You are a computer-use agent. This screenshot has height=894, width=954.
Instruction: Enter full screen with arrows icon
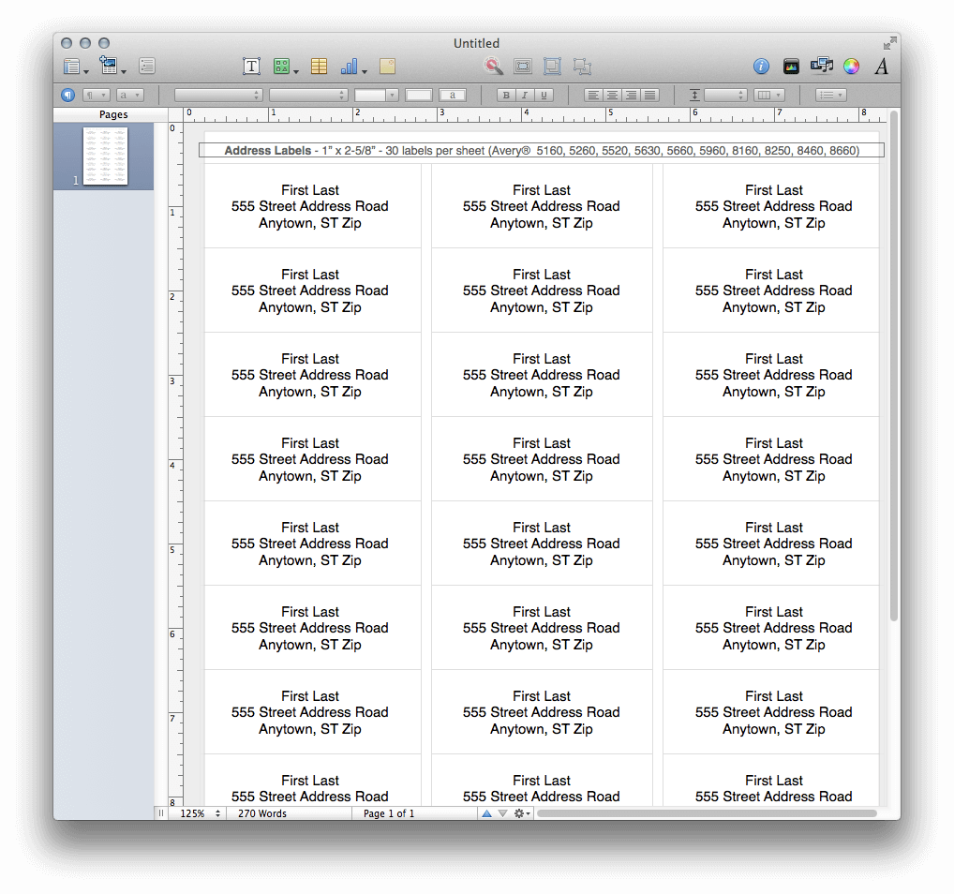pos(889,43)
